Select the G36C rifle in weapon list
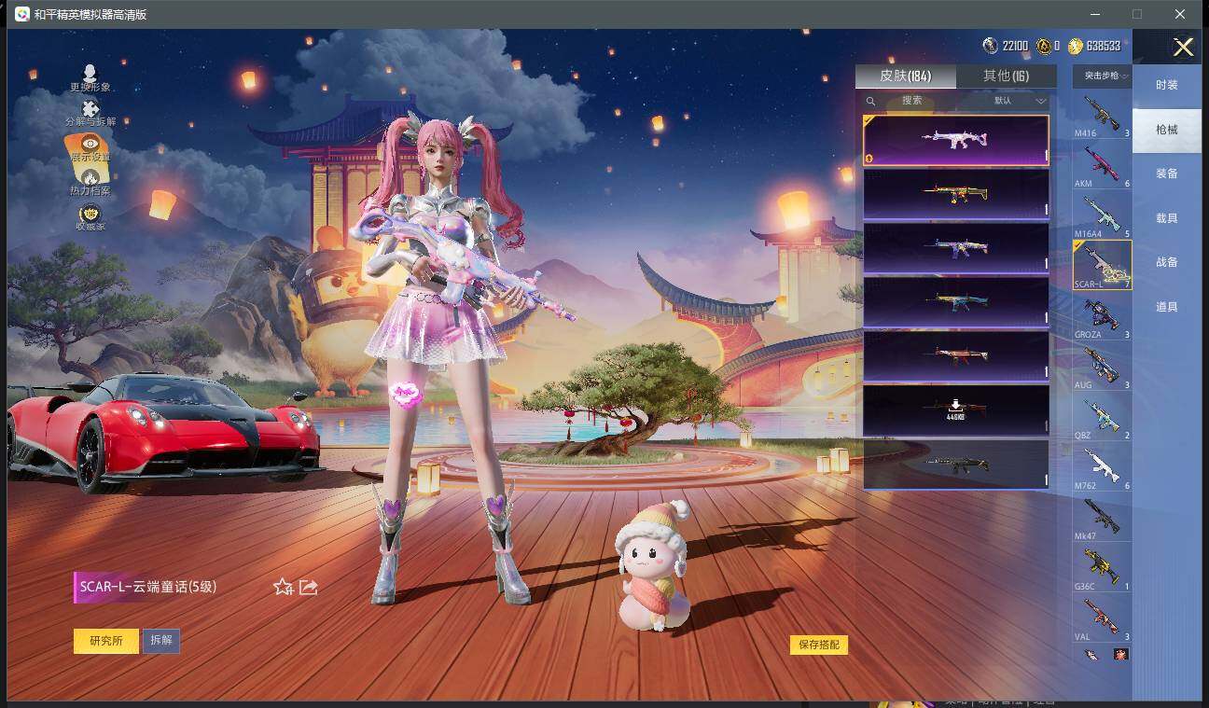The height and width of the screenshot is (708, 1209). pyautogui.click(x=1102, y=568)
